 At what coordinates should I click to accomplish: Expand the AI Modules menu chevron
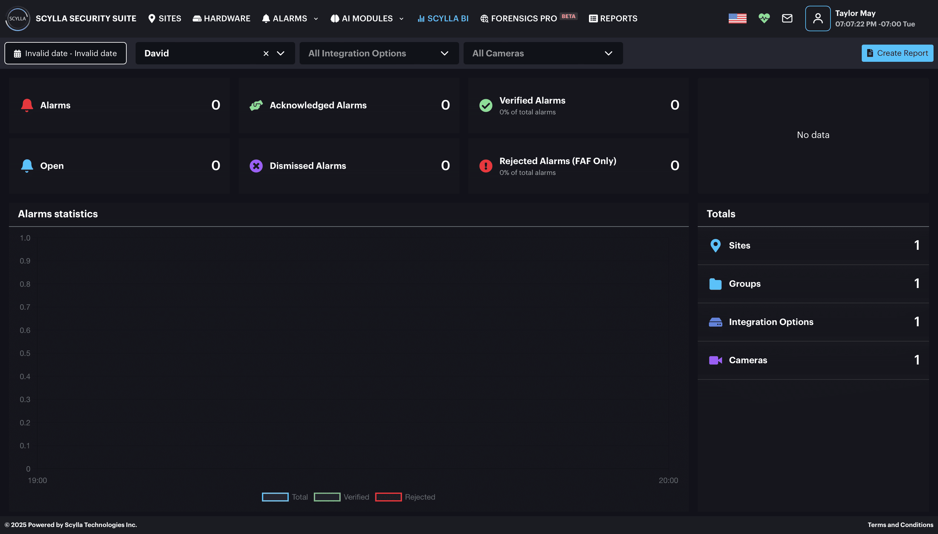(401, 19)
